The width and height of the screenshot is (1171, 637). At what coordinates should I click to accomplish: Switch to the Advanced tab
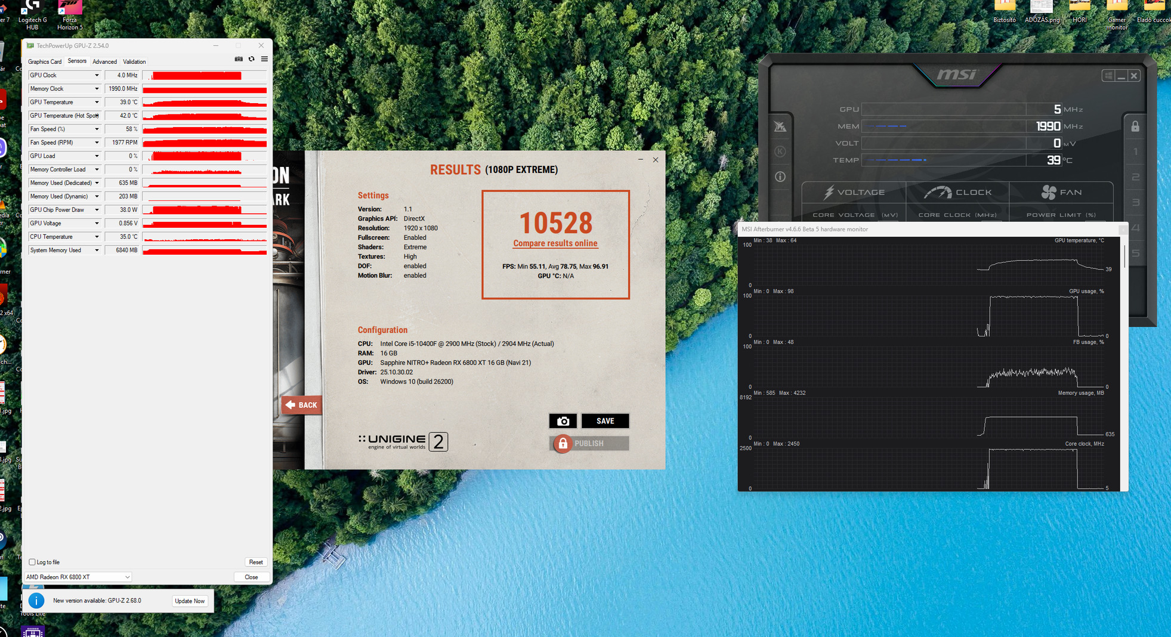(x=104, y=61)
